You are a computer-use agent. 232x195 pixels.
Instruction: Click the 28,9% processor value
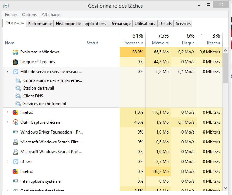(138, 52)
